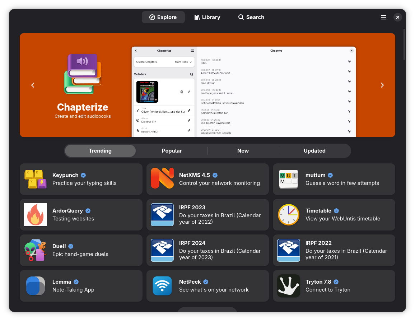This screenshot has width=415, height=321.
Task: Click the IRPF 2022 app icon
Action: 289,250
